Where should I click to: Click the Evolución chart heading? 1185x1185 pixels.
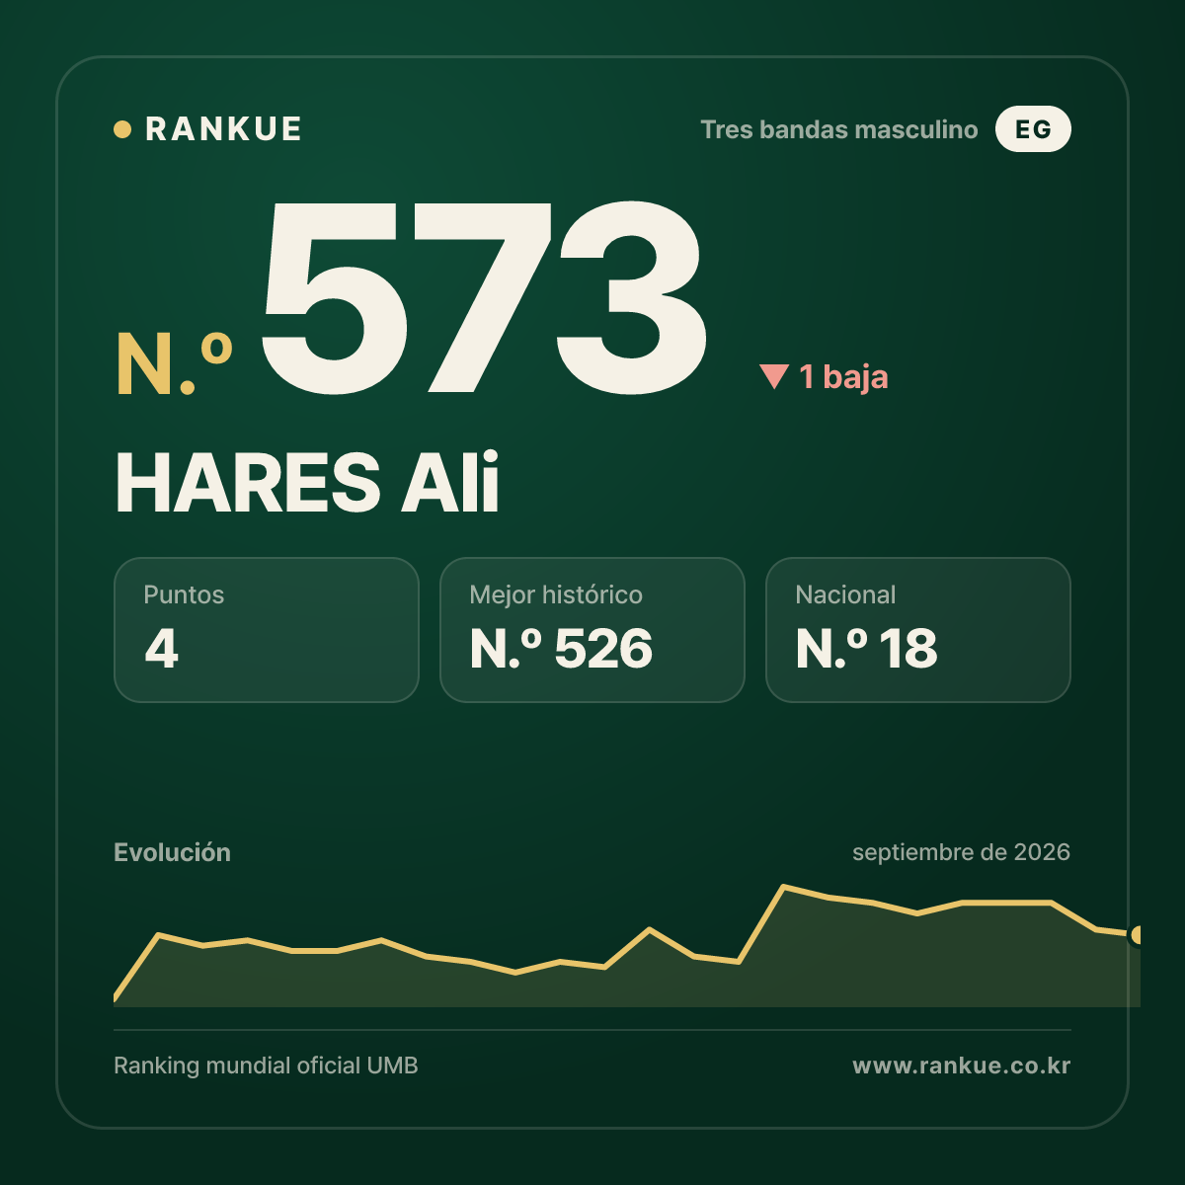[x=172, y=852]
